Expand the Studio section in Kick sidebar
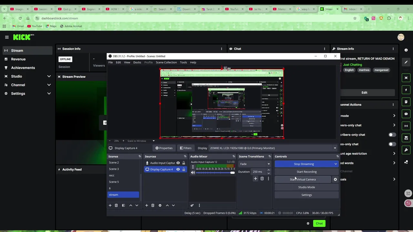Image resolution: width=413 pixels, height=232 pixels. click(49, 76)
